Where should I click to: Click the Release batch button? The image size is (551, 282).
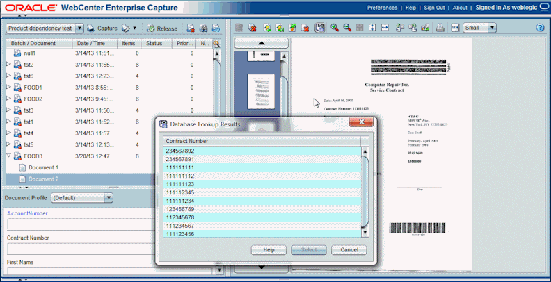click(x=162, y=28)
